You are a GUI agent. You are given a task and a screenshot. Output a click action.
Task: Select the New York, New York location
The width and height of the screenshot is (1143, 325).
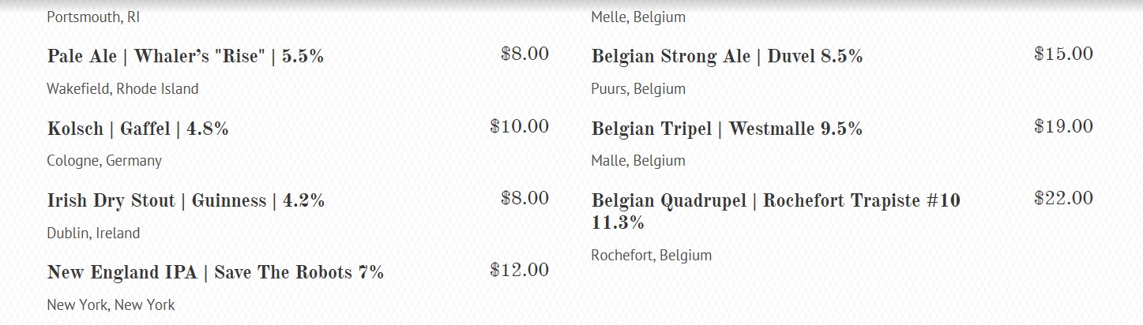click(x=111, y=304)
